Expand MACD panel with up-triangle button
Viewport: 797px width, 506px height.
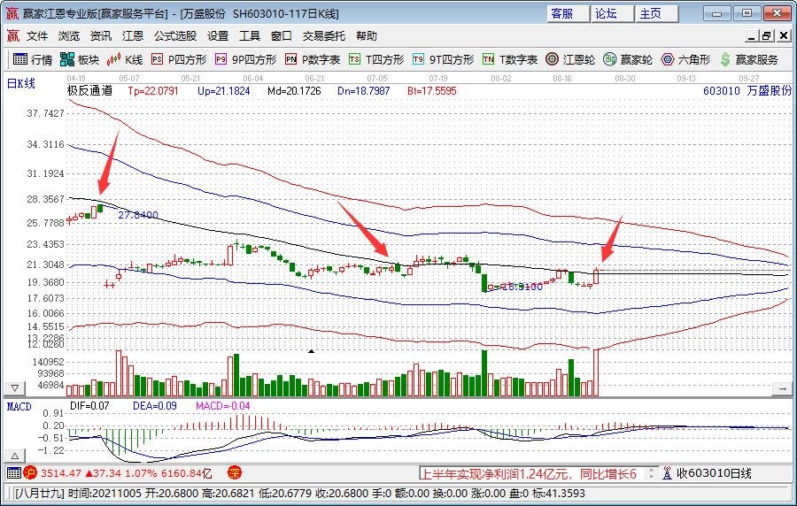click(x=15, y=456)
